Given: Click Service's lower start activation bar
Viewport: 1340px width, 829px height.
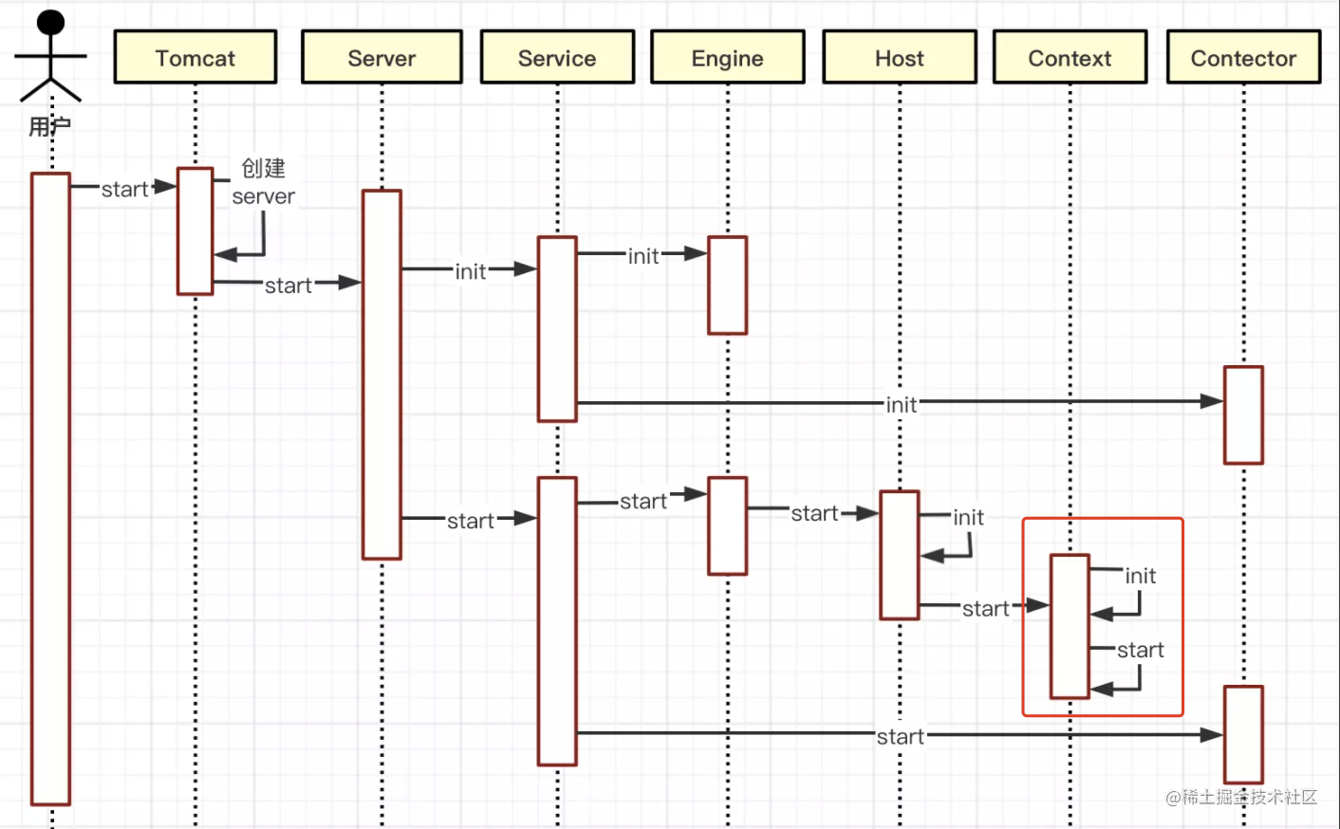Looking at the screenshot, I should coord(557,621).
